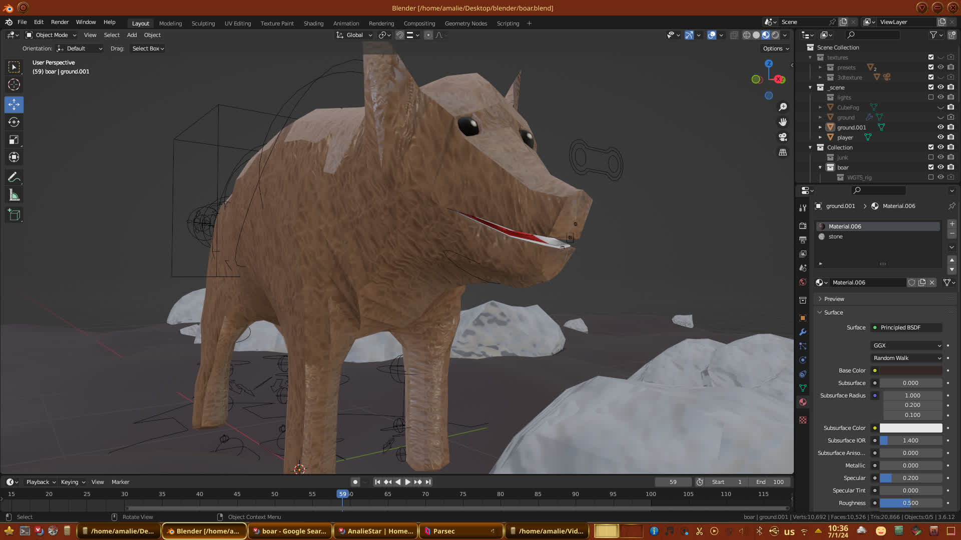Viewport: 961px width, 540px height.
Task: Switch to perspective/orthographic grid icon
Action: pos(783,152)
